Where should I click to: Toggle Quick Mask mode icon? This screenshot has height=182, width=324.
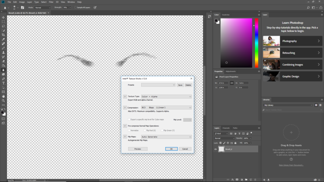pyautogui.click(x=3, y=119)
